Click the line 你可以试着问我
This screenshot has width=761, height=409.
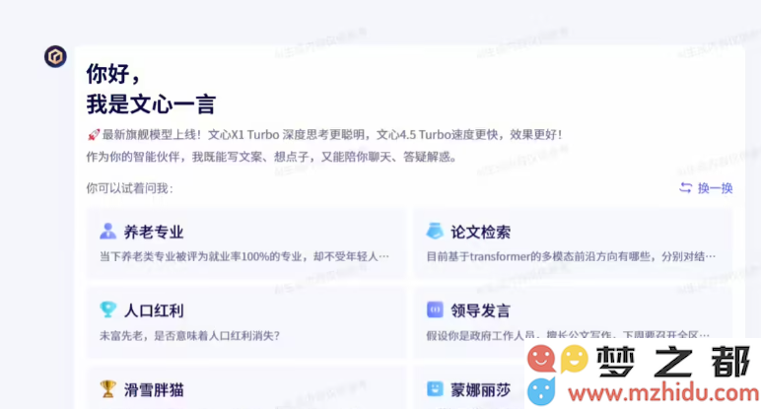click(129, 188)
